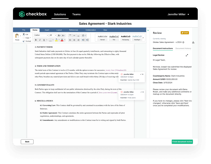Screen dimensions: 211x164
Task: Click the Paste clipboard icon
Action: [17, 36]
